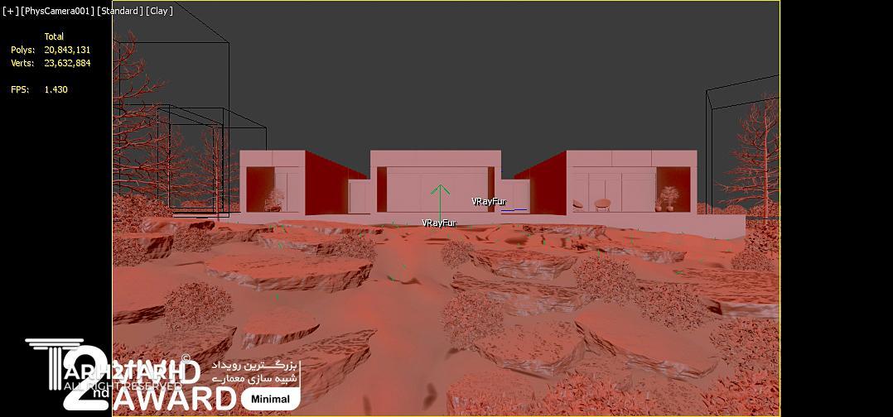Open the Standard shading viewport menu
This screenshot has height=417, width=893.
(x=119, y=12)
